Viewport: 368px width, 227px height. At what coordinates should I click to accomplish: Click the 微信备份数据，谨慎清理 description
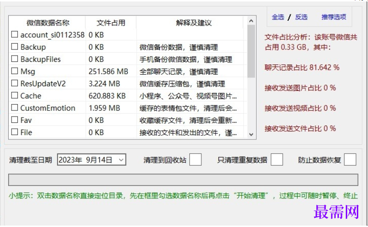[x=179, y=47]
